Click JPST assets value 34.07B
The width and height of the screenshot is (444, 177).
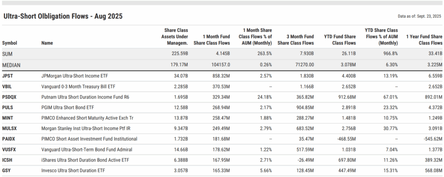tap(181, 76)
